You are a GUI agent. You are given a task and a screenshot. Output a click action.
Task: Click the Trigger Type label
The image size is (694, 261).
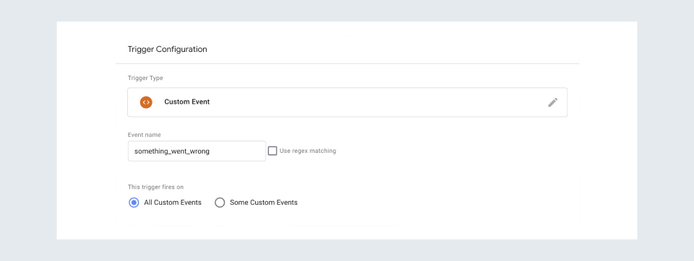pos(145,78)
